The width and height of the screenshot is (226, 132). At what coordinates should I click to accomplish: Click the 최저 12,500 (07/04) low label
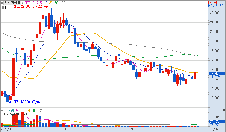(x=27, y=102)
